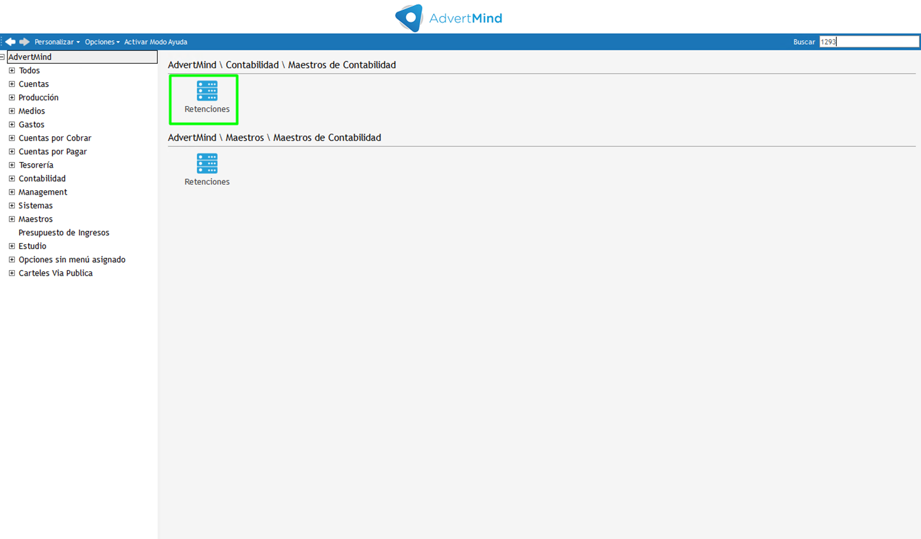The width and height of the screenshot is (921, 539).
Task: Select Carteles Via Publica tree item
Action: pos(56,273)
